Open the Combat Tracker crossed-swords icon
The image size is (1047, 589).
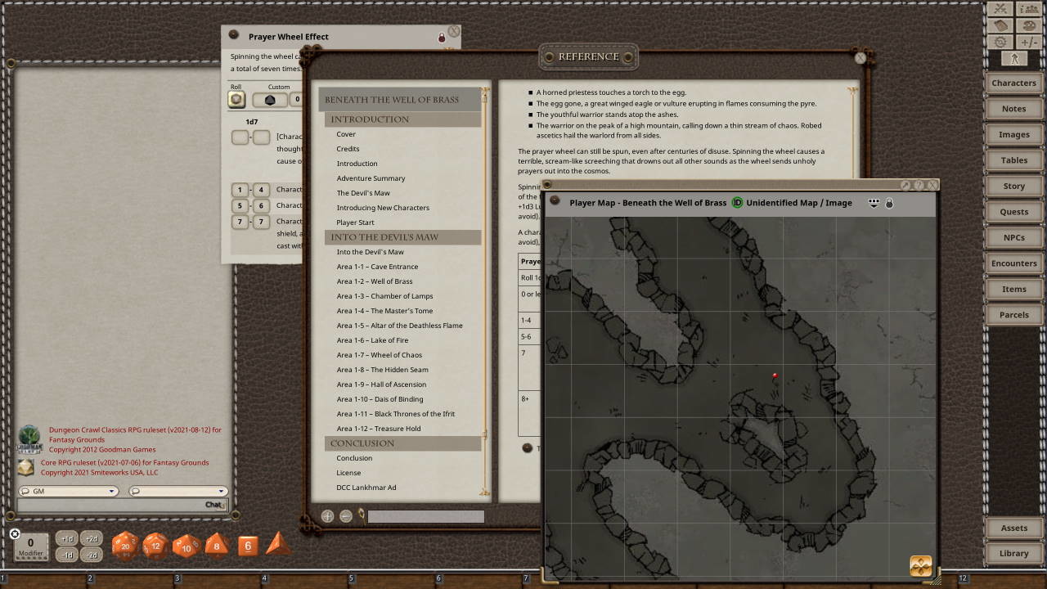(1000, 10)
